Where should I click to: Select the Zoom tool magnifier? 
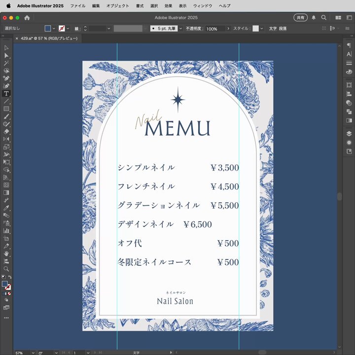coord(6,269)
